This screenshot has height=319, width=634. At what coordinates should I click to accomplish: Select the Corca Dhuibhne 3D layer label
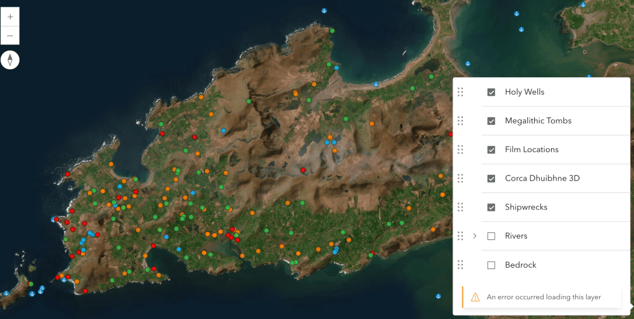[542, 179]
